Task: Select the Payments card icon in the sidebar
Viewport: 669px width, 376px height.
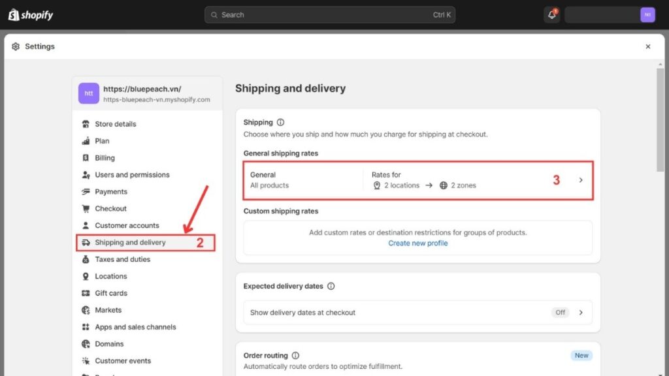Action: pos(86,191)
